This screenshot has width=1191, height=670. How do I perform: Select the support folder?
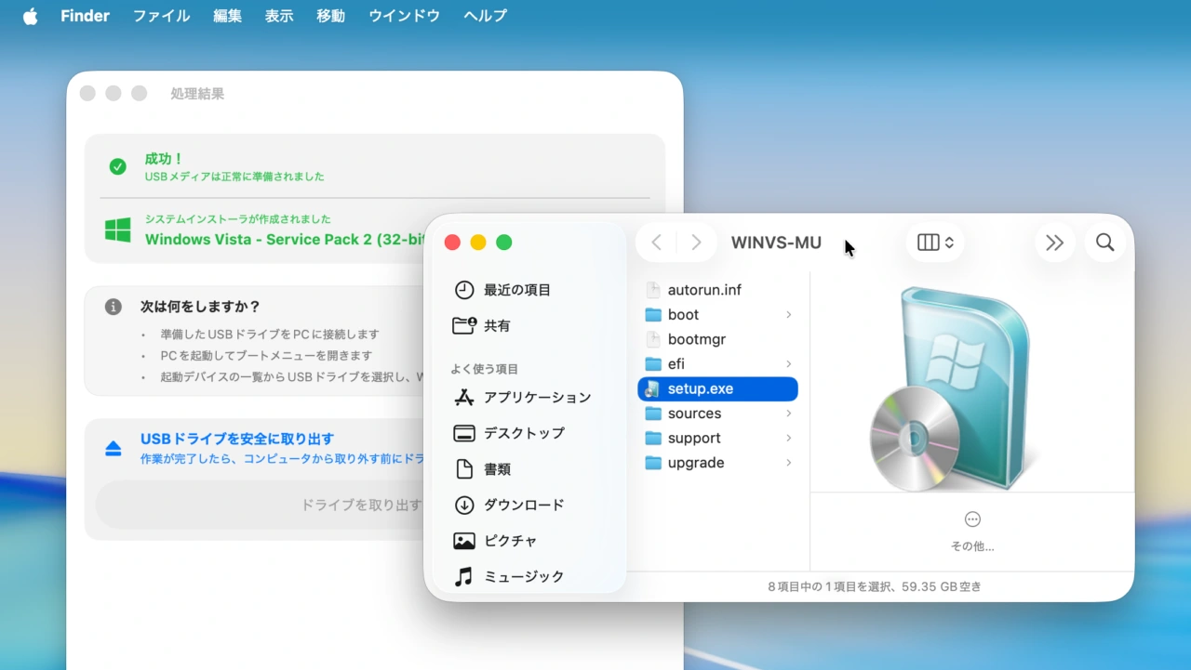(x=717, y=438)
